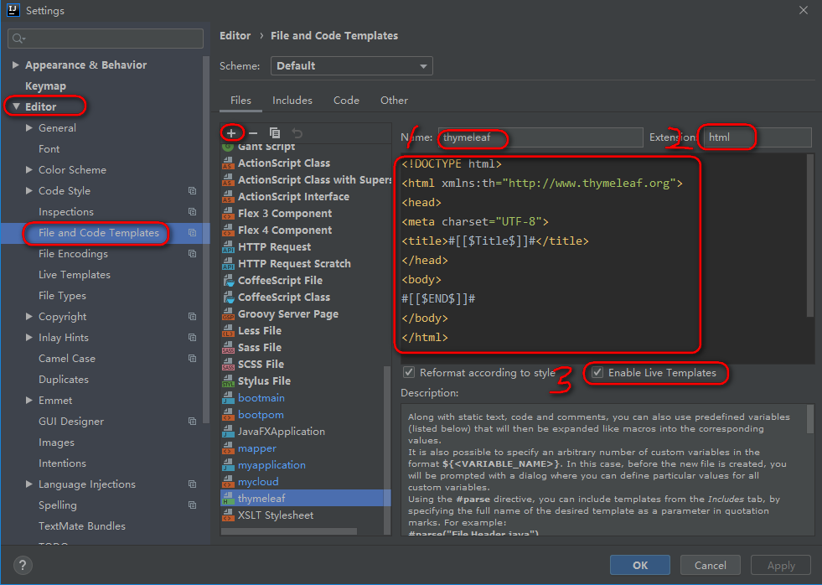Expand the Emmet node
Image resolution: width=822 pixels, height=585 pixels.
coord(29,401)
